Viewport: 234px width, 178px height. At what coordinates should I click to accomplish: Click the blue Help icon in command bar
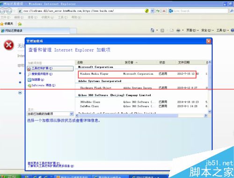[x=233, y=30]
